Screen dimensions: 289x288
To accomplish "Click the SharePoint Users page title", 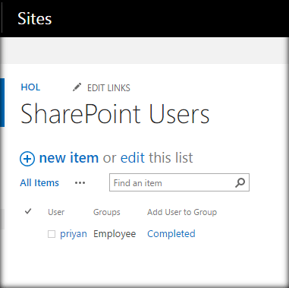I will [115, 114].
